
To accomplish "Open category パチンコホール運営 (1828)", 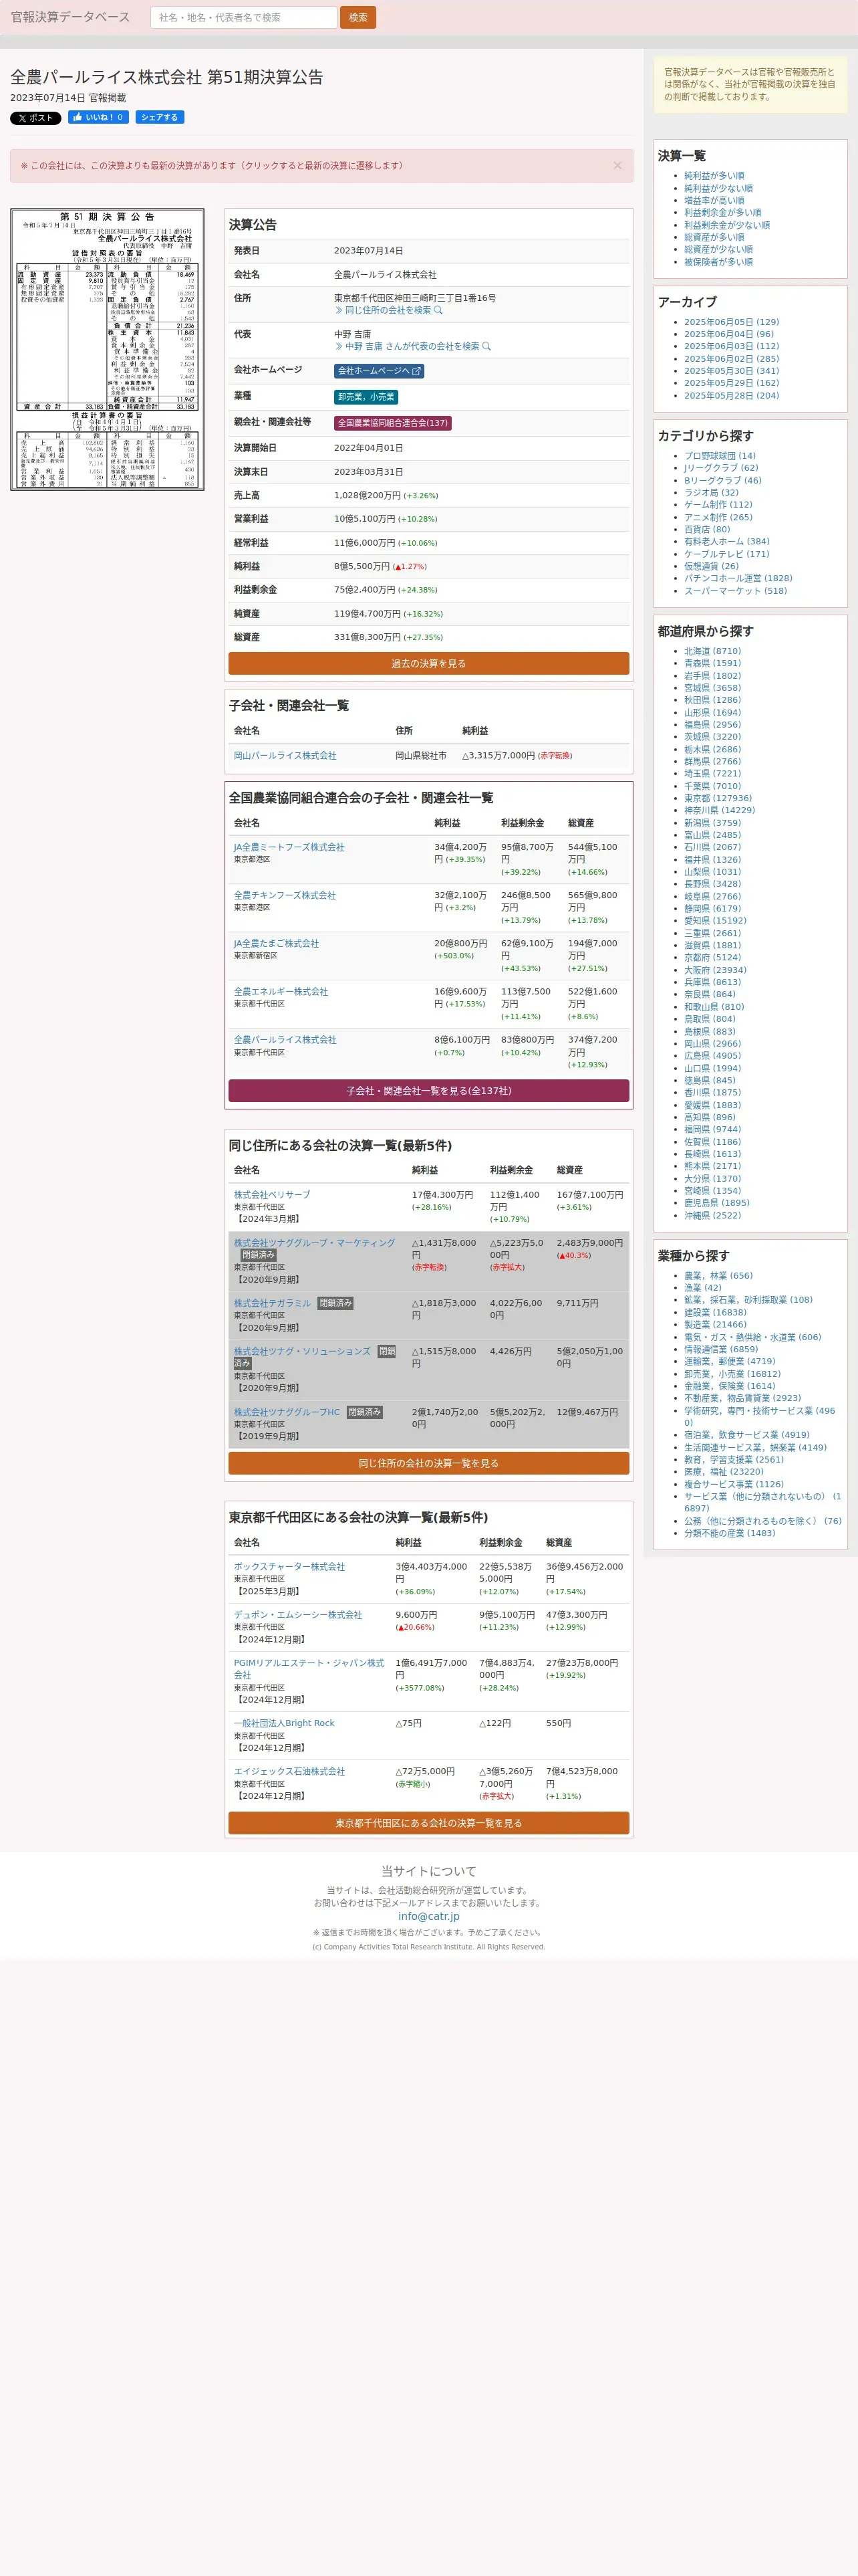I will [738, 578].
